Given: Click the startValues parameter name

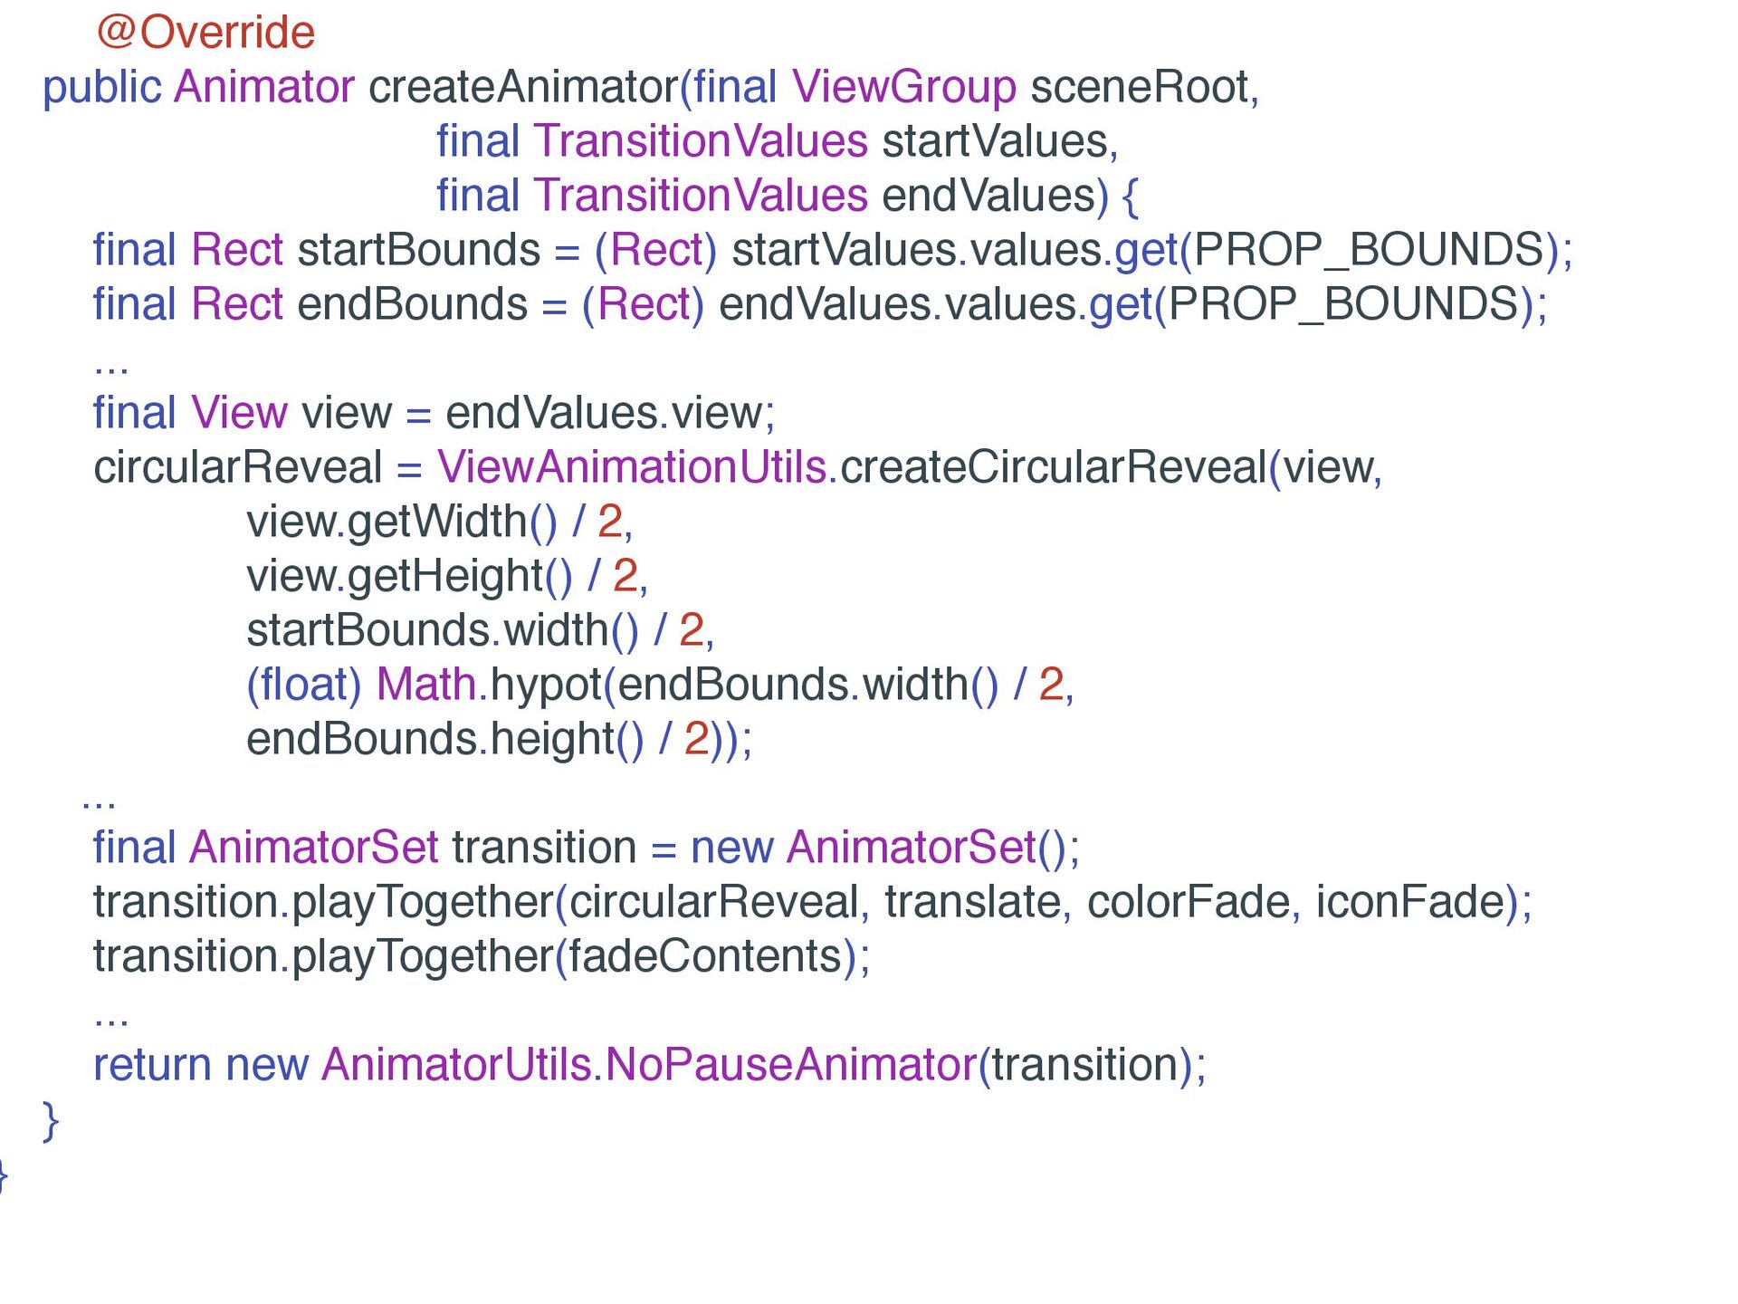Looking at the screenshot, I should coord(995,141).
